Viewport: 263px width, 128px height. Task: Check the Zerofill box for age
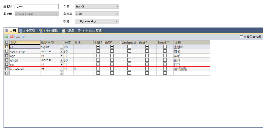pos(165,56)
